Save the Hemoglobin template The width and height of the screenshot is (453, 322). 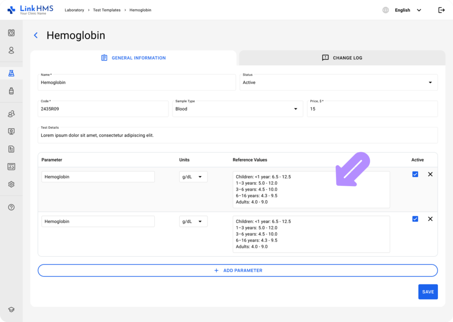[x=427, y=291]
